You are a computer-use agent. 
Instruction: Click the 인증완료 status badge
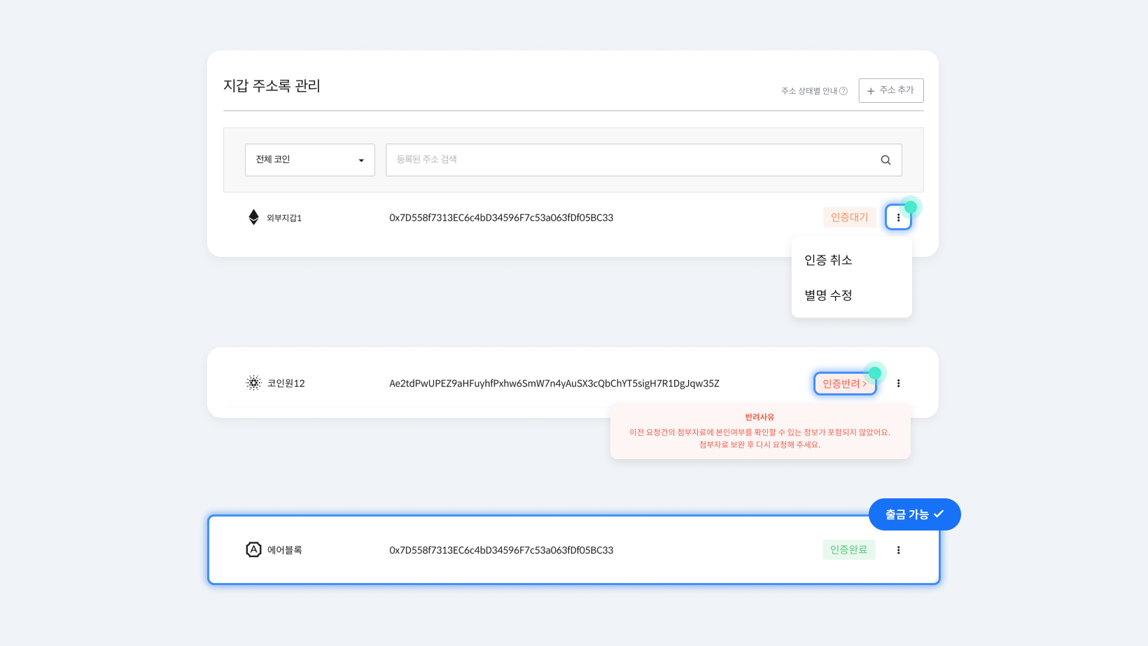tap(848, 550)
